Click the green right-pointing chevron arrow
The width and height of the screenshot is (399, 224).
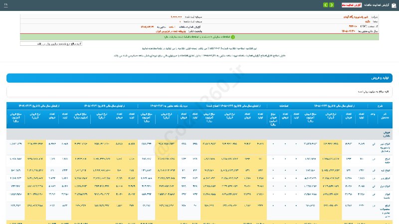pos(331,5)
